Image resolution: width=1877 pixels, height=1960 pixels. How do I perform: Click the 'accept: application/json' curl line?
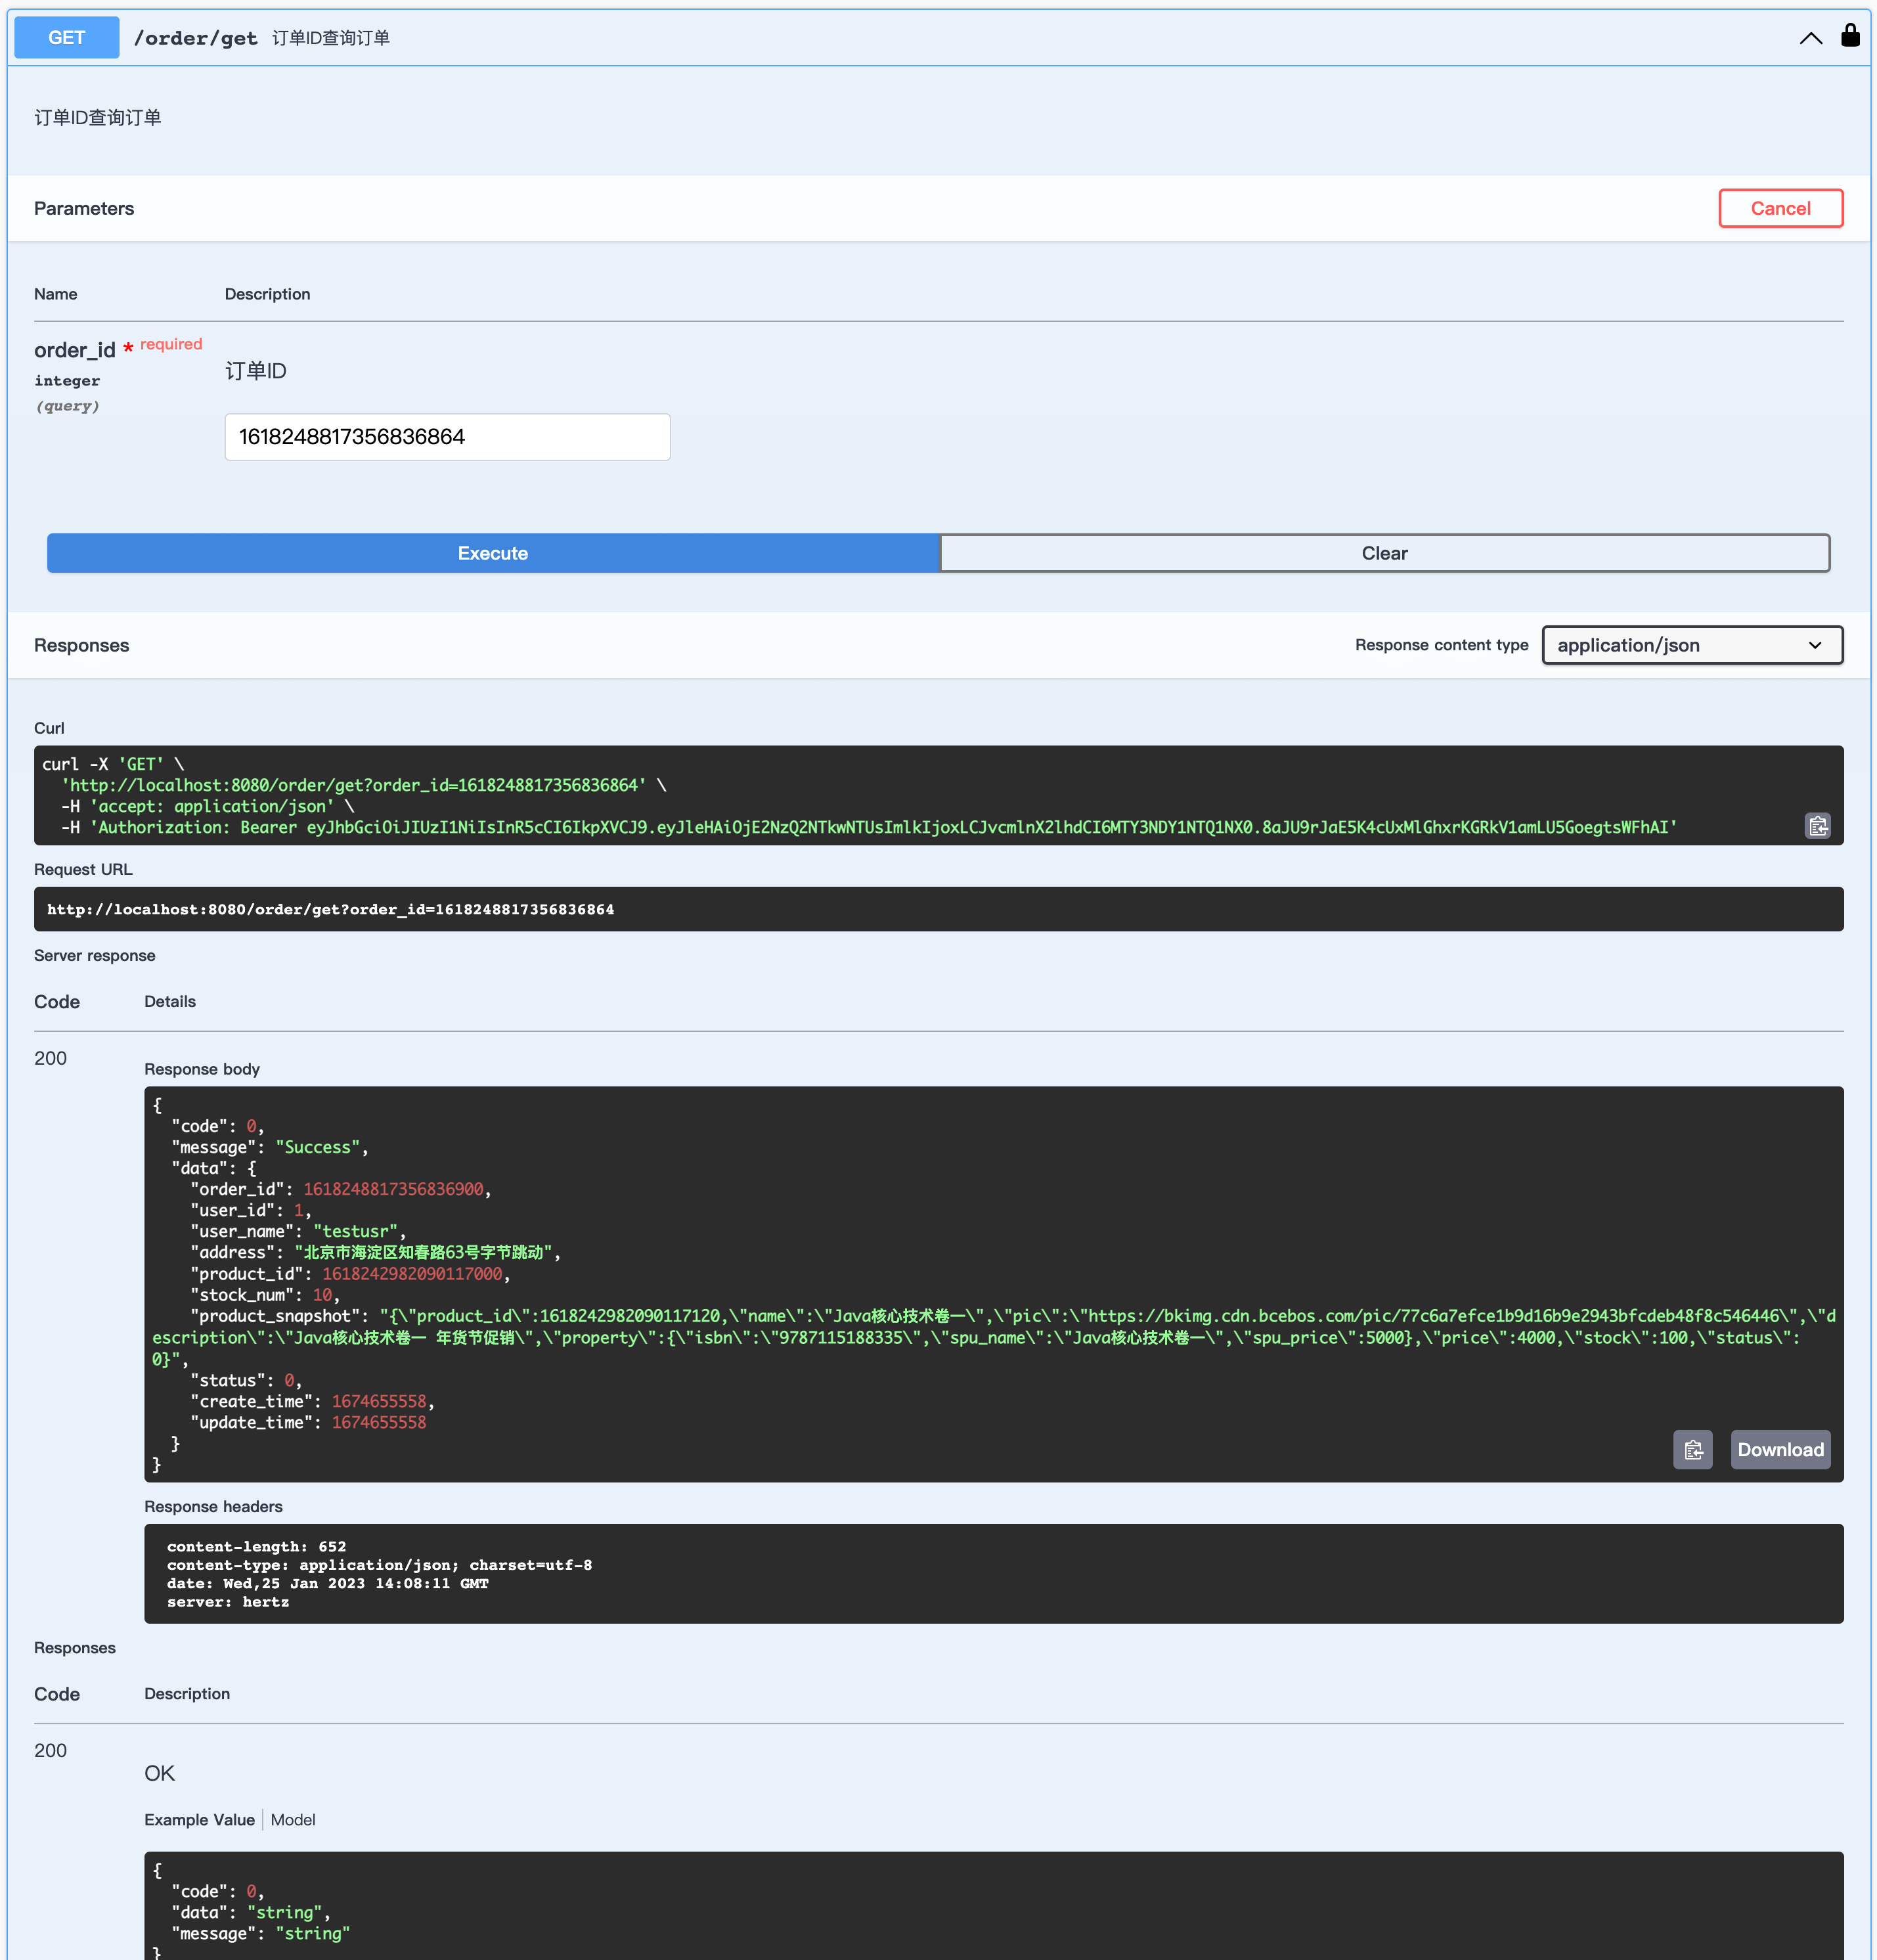coord(208,806)
